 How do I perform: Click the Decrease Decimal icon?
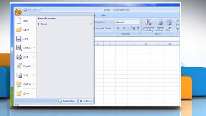[x=138, y=28]
